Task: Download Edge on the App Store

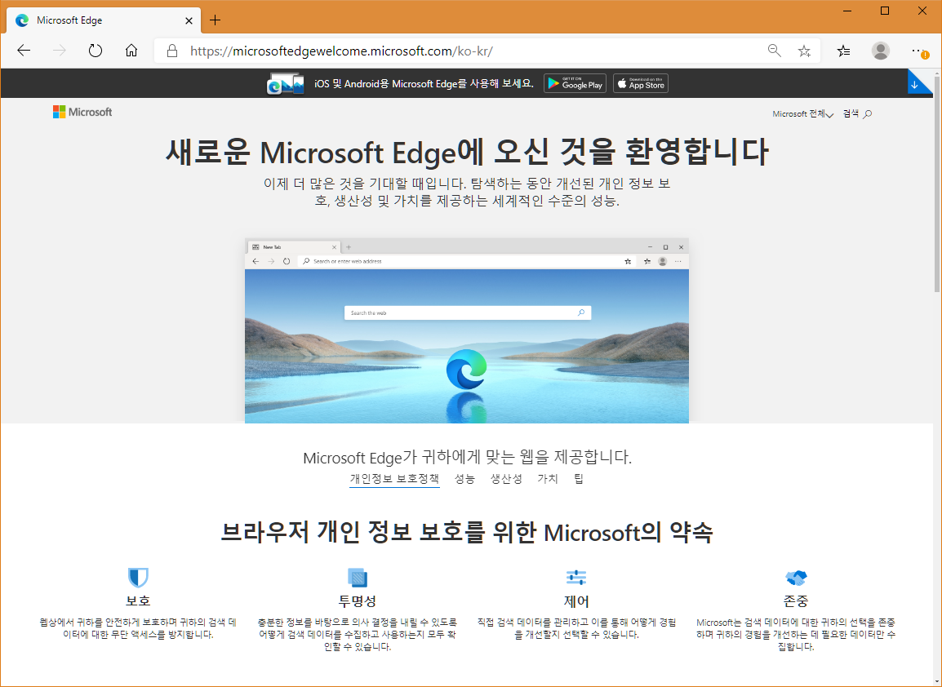Action: coord(641,83)
